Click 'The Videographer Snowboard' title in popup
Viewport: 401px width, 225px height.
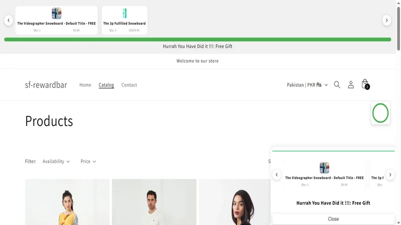coord(324,178)
